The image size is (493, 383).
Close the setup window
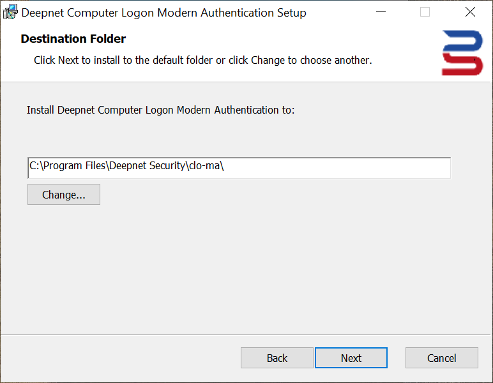(x=470, y=12)
